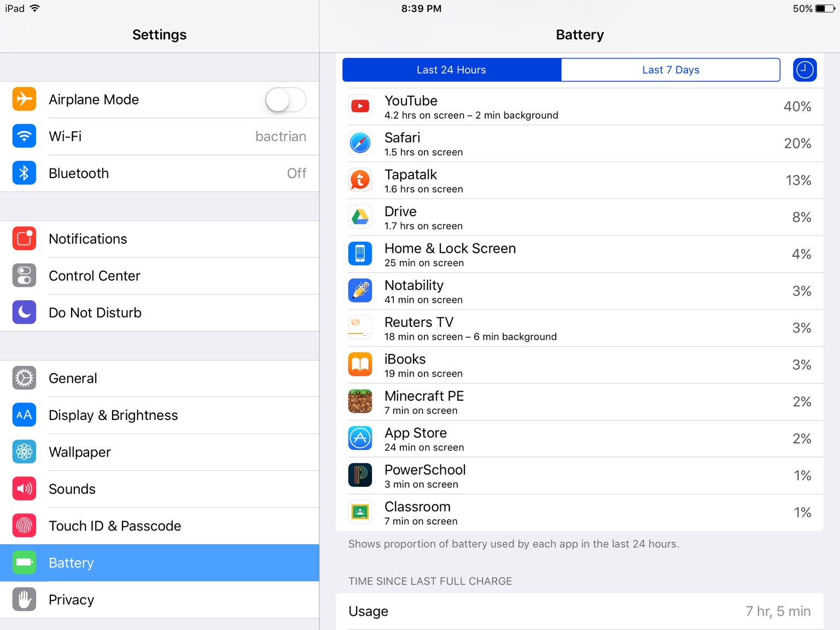
Task: Tap the clock icon to hide usage times
Action: (804, 70)
